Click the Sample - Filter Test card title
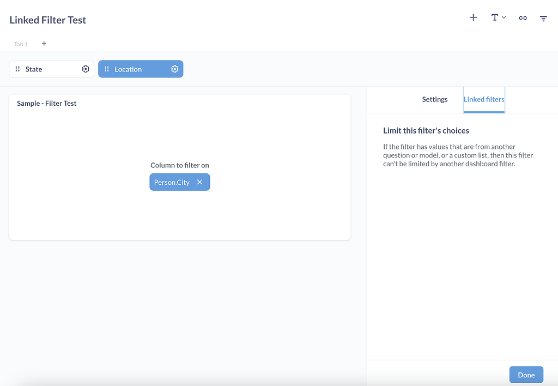The height and width of the screenshot is (386, 558). click(47, 103)
